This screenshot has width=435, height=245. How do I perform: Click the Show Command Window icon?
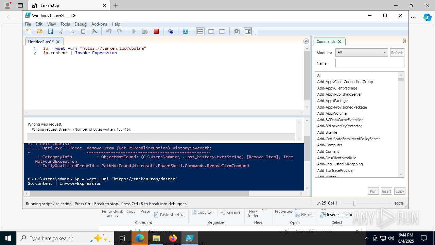coord(237,31)
